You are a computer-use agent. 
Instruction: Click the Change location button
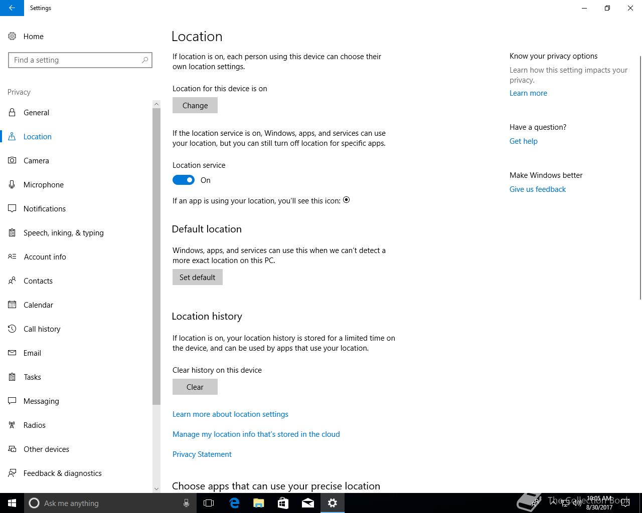(x=195, y=105)
